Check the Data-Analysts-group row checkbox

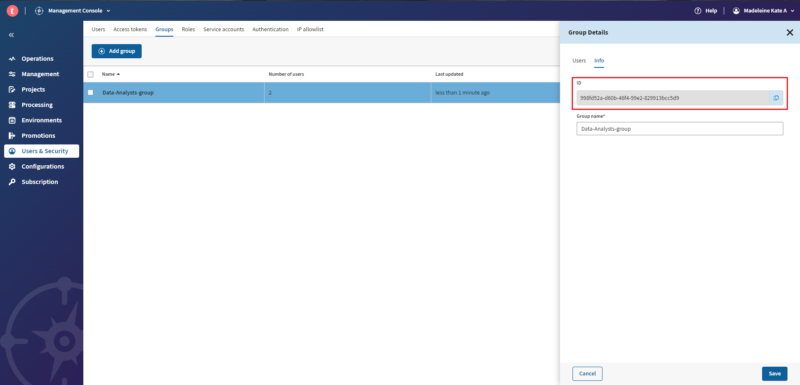[90, 93]
